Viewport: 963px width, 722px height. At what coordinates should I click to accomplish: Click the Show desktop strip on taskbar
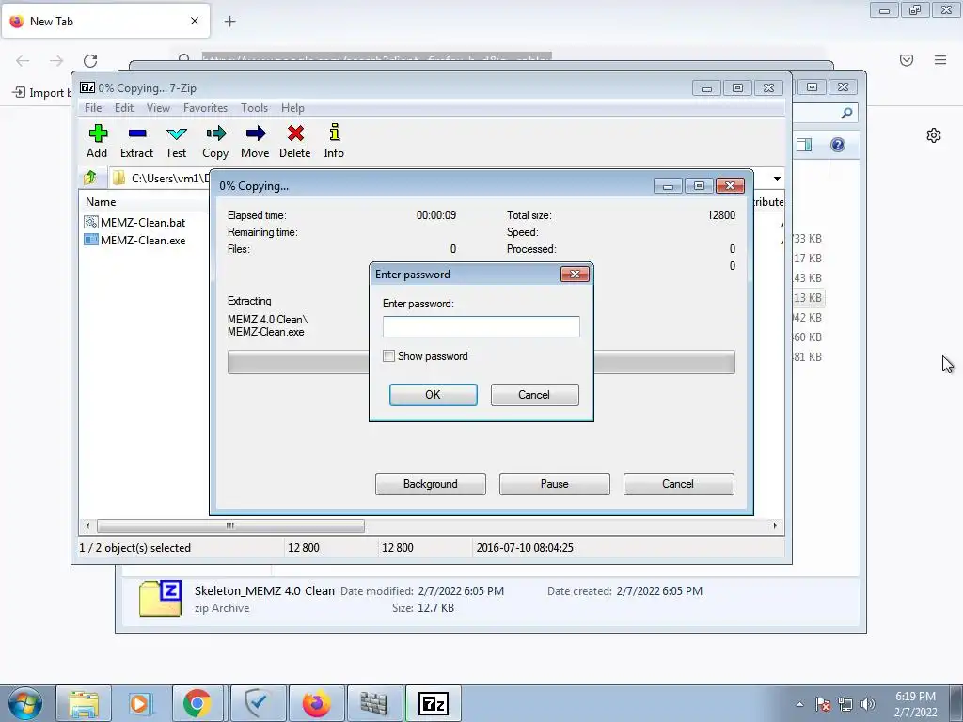click(x=956, y=703)
